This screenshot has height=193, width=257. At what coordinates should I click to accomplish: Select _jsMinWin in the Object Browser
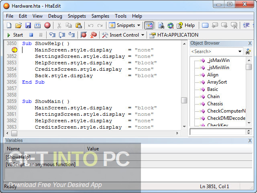218,68
